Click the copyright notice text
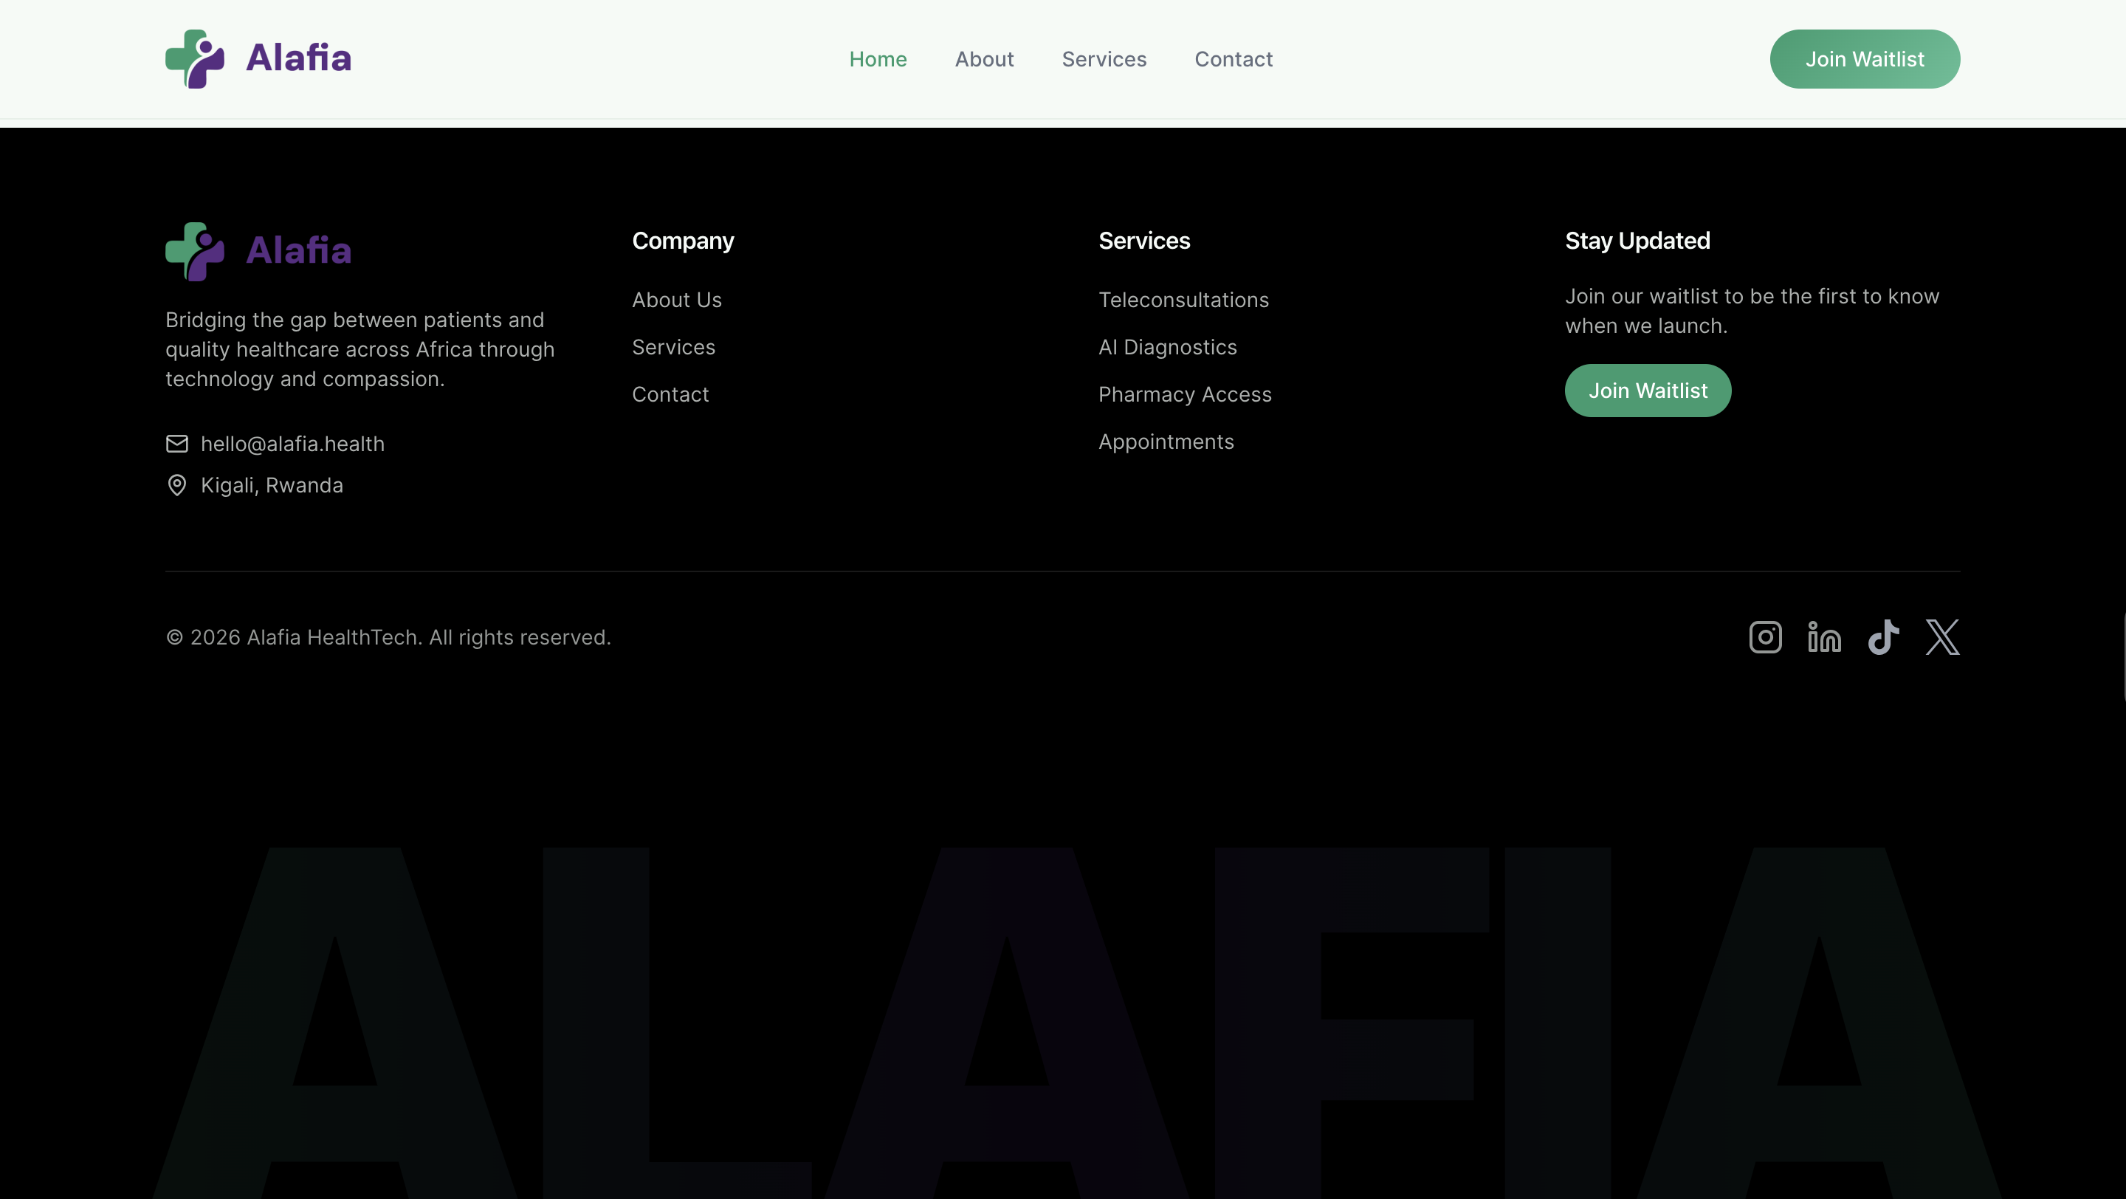Image resolution: width=2126 pixels, height=1199 pixels. click(388, 637)
